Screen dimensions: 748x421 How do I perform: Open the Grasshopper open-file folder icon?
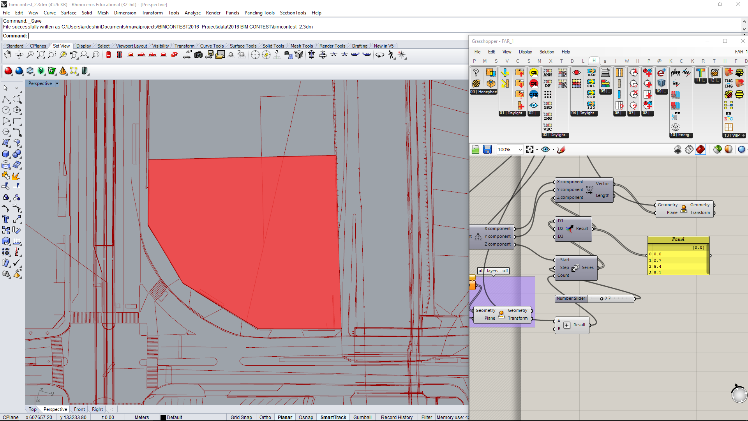click(475, 150)
